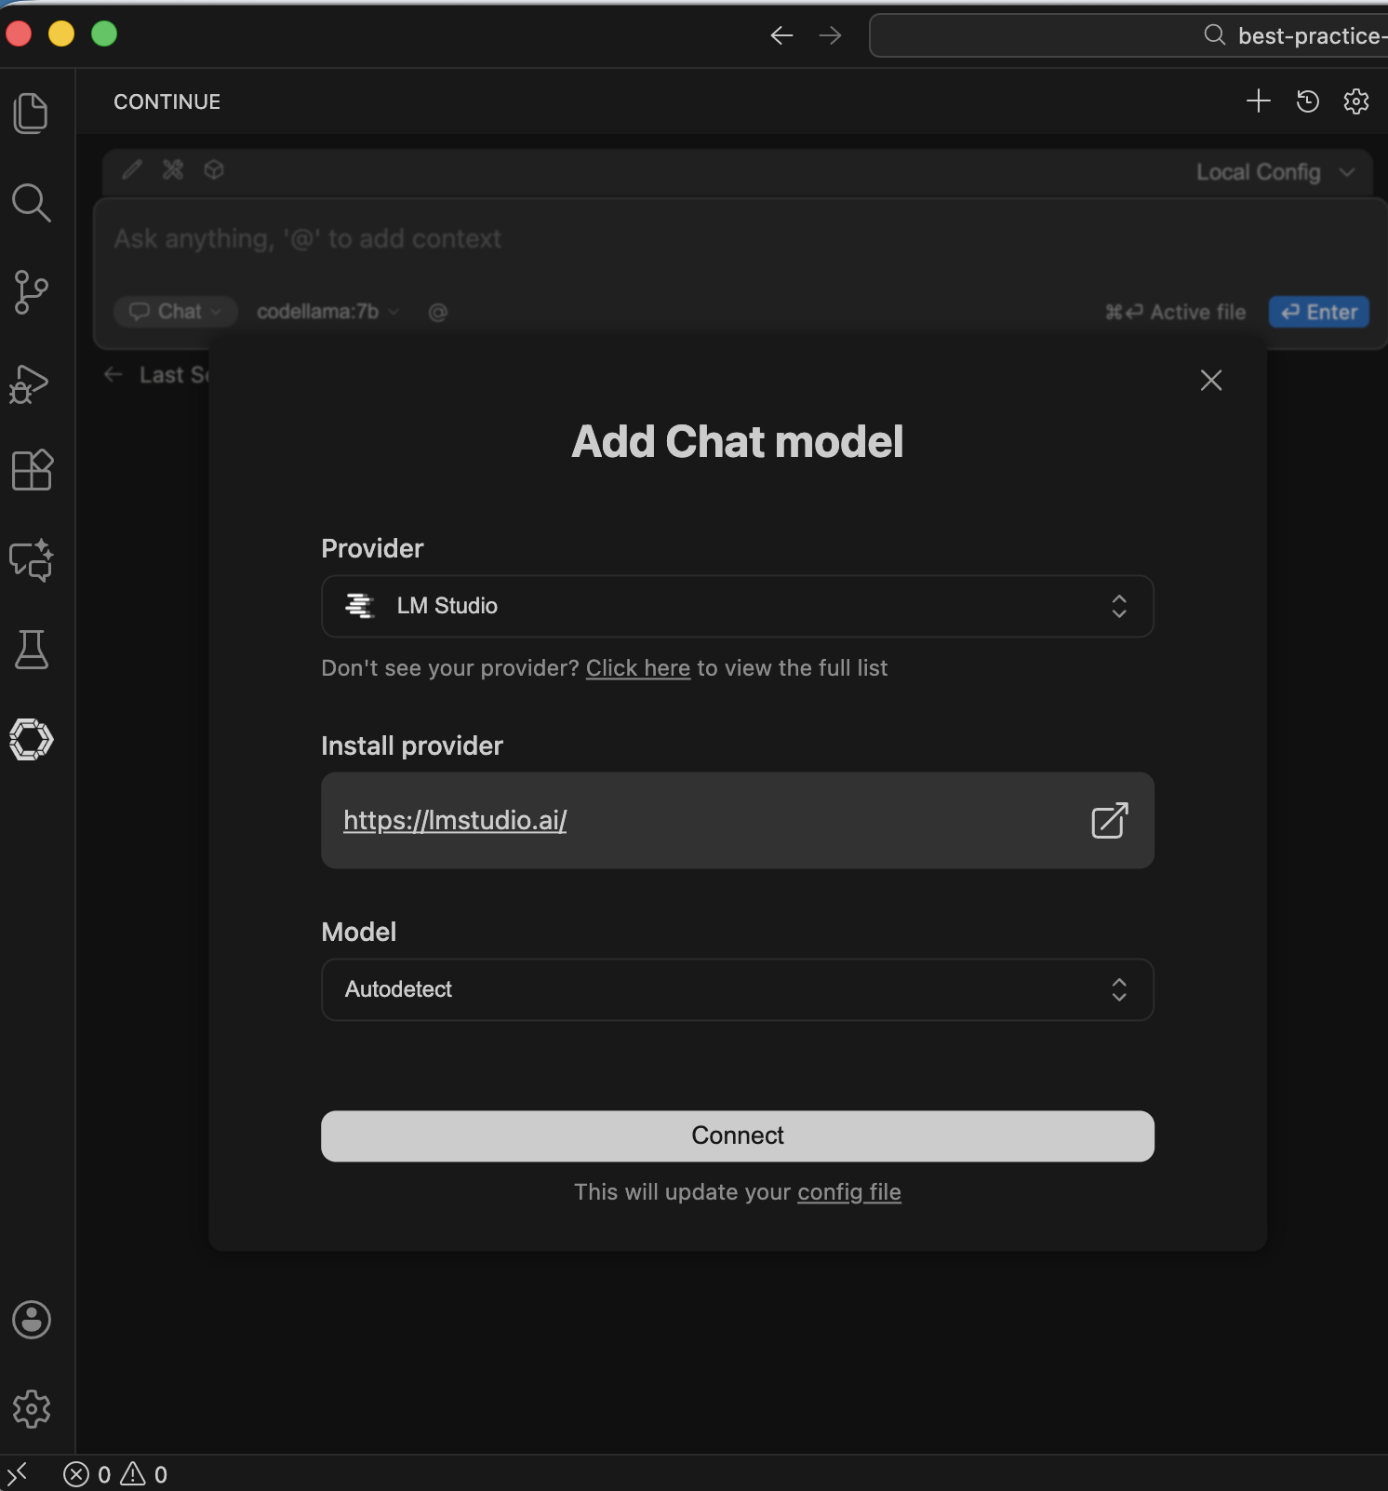Click the Continue hexagon icon in sidebar
Image resolution: width=1388 pixels, height=1491 pixels.
pyautogui.click(x=32, y=740)
